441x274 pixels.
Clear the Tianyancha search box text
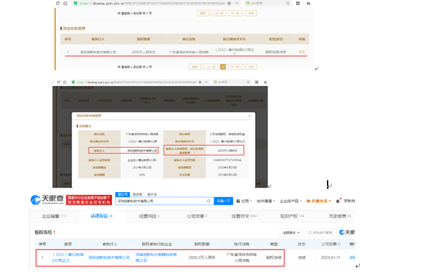(x=209, y=201)
